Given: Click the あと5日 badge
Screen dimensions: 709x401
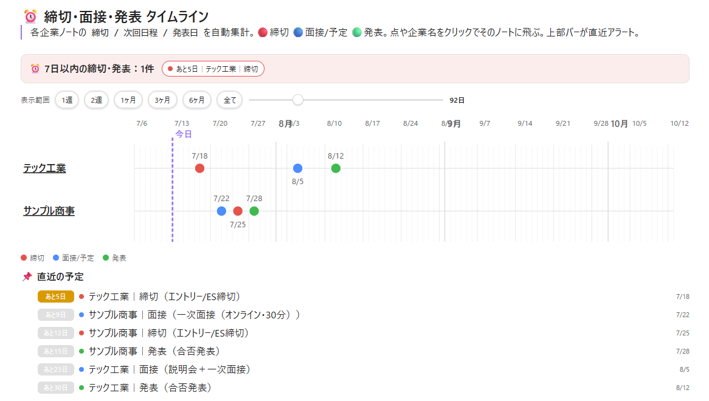Looking at the screenshot, I should 55,296.
